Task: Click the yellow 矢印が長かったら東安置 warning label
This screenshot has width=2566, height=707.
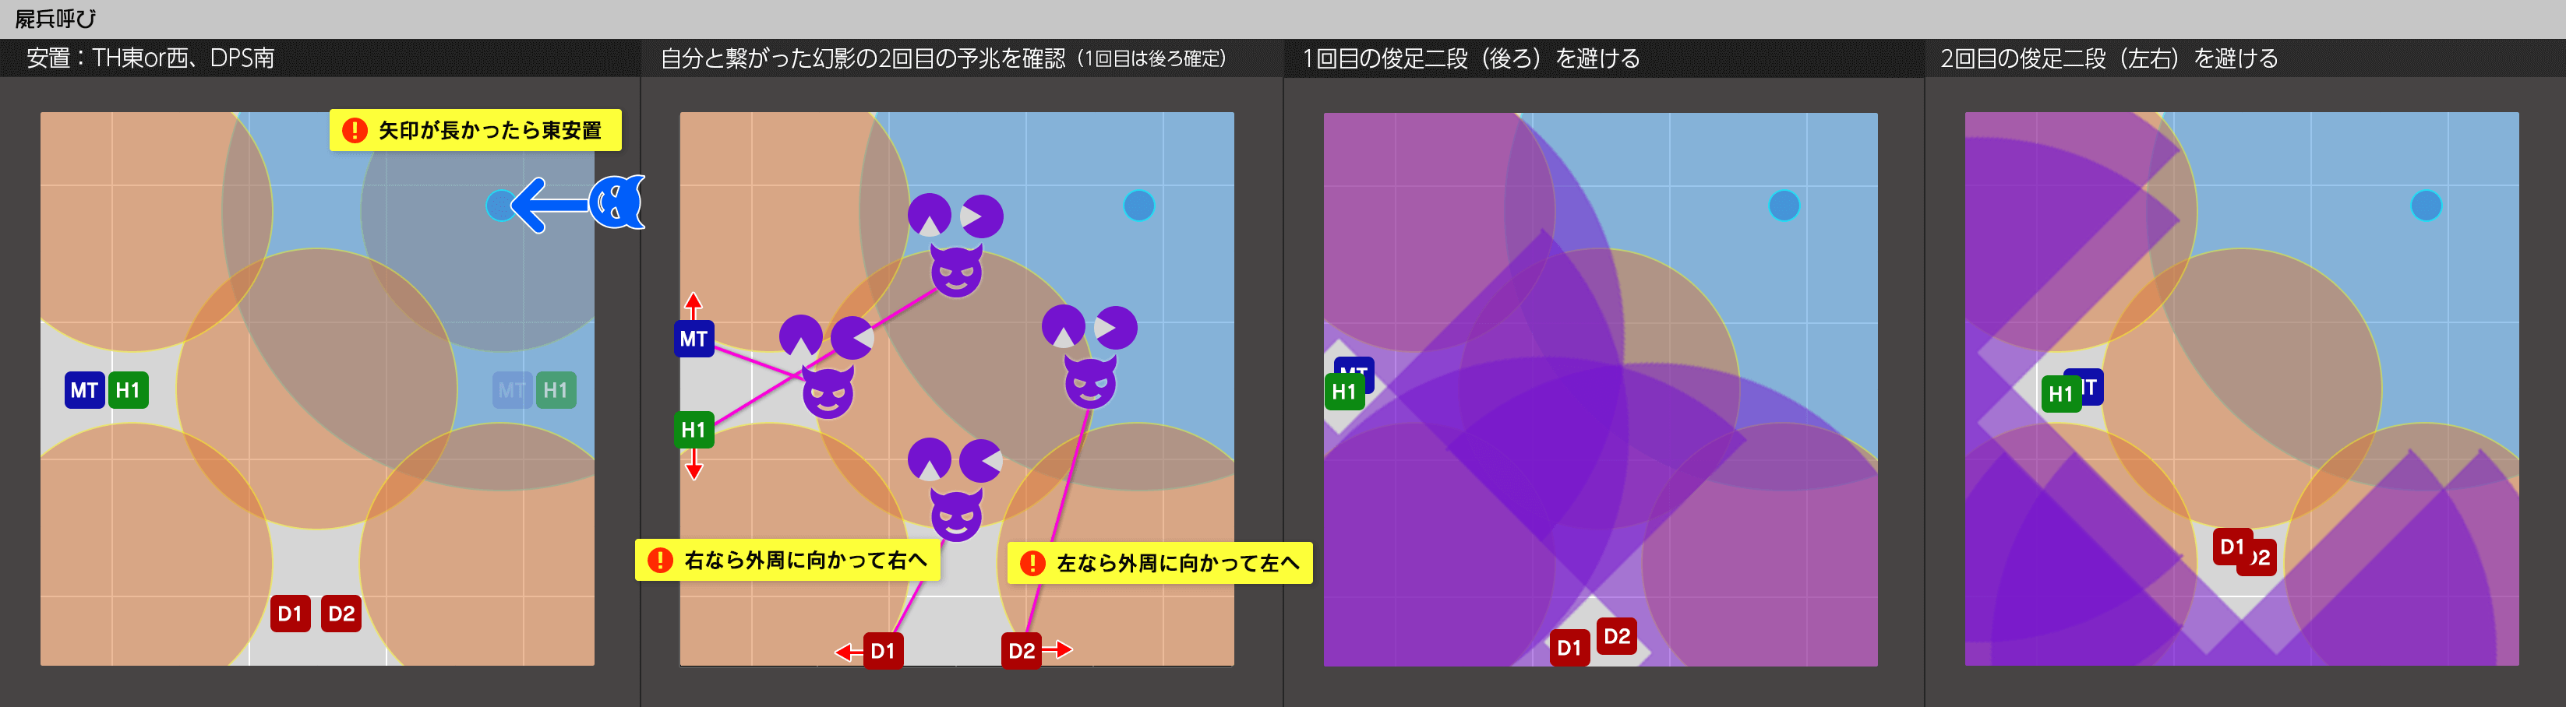Action: pyautogui.click(x=475, y=131)
